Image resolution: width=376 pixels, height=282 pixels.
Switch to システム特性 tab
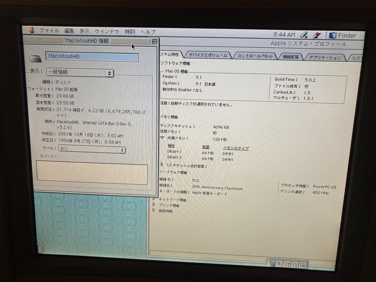tap(170, 54)
